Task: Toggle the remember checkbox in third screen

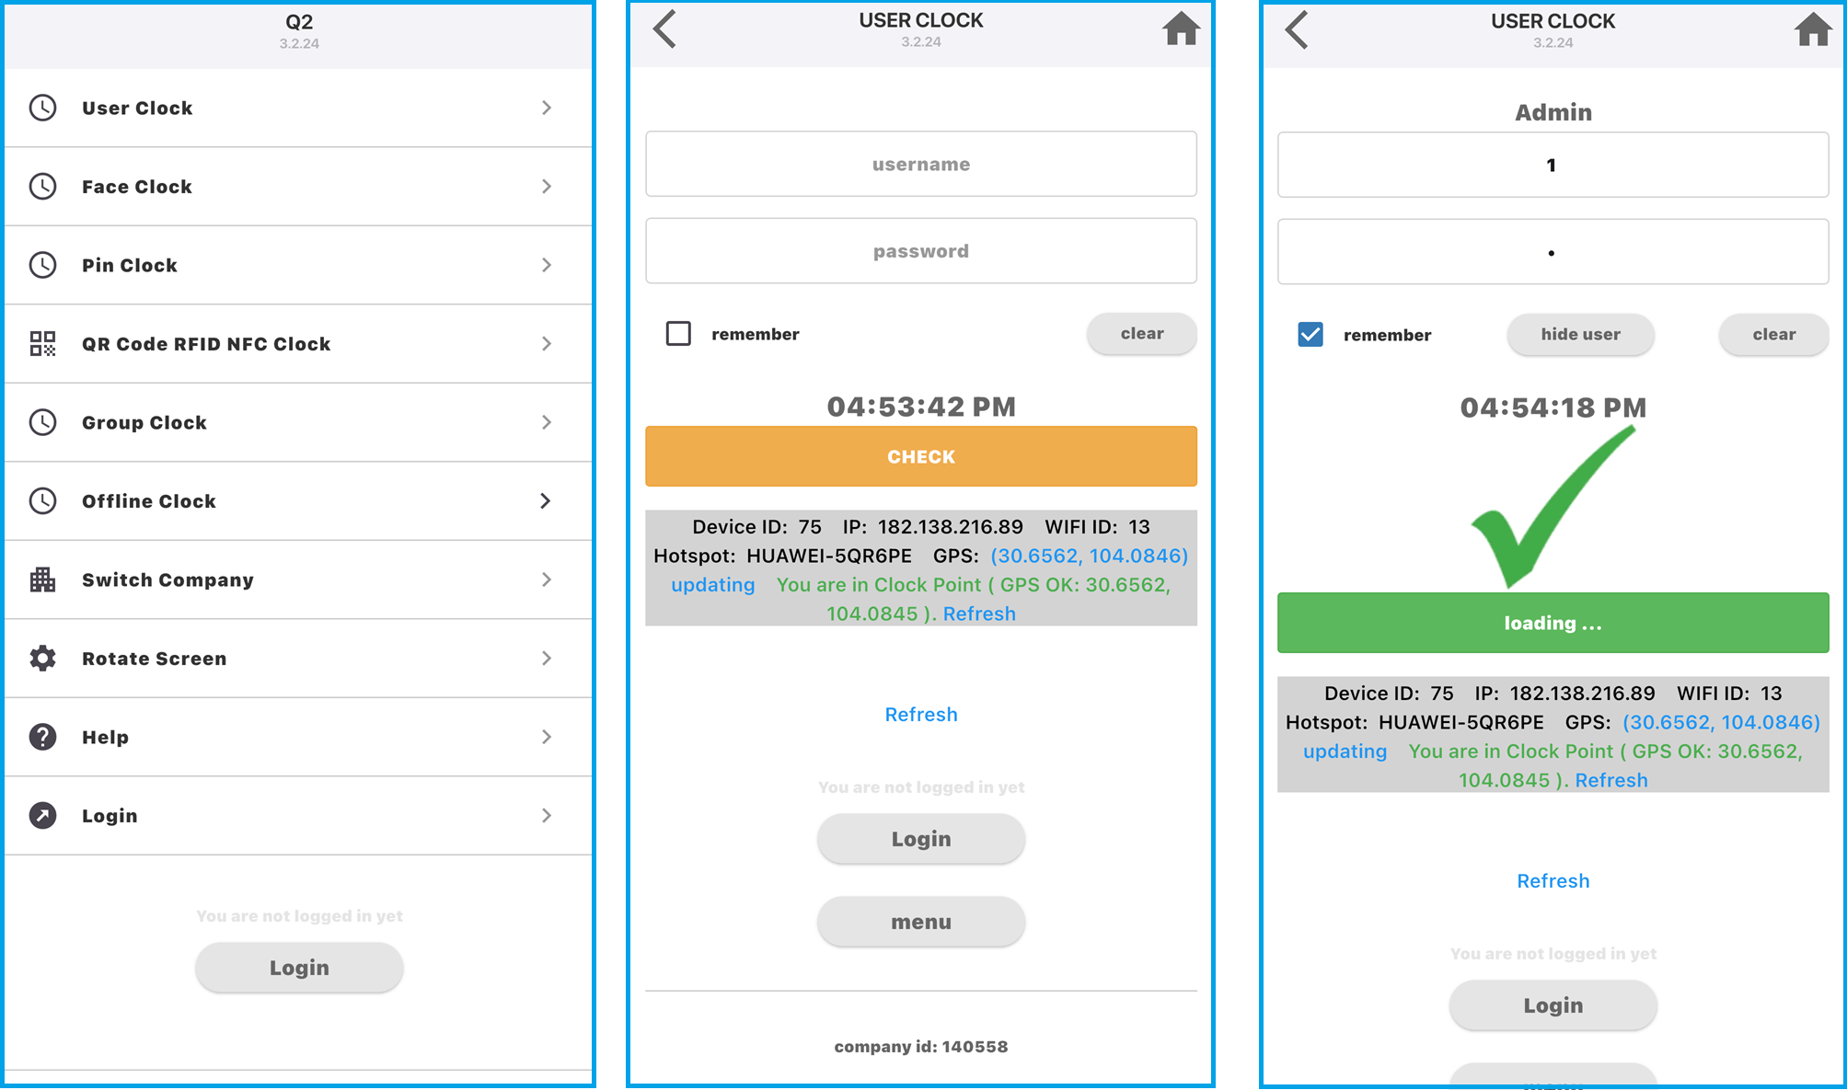Action: (1312, 334)
